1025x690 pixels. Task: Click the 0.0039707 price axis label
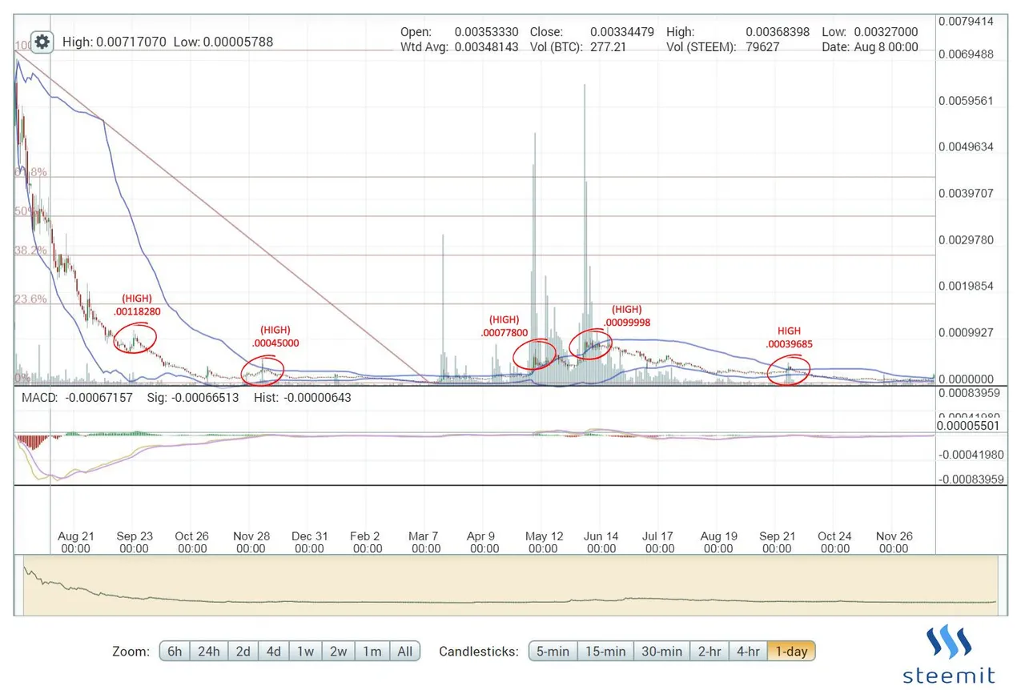966,194
